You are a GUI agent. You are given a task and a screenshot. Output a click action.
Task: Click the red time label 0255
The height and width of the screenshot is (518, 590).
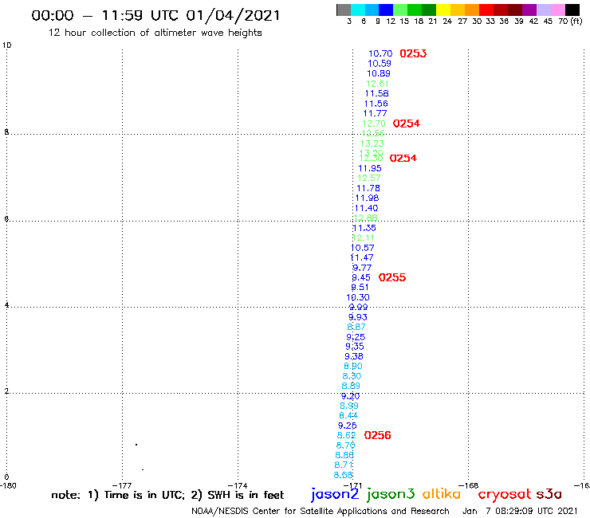point(392,277)
